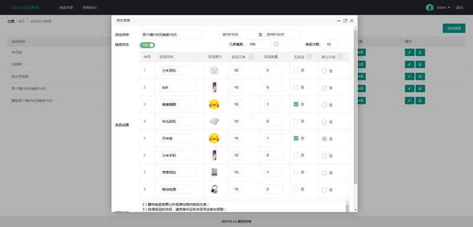Click pencil edit icon in 未开始 row

pyautogui.click(x=409, y=53)
